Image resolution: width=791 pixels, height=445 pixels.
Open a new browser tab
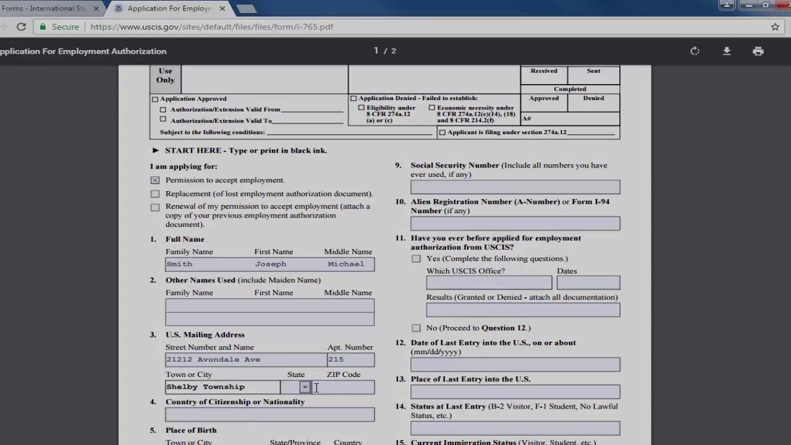(246, 9)
